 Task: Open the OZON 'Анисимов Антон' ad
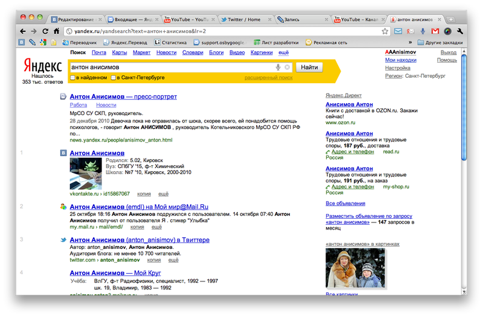click(x=349, y=104)
